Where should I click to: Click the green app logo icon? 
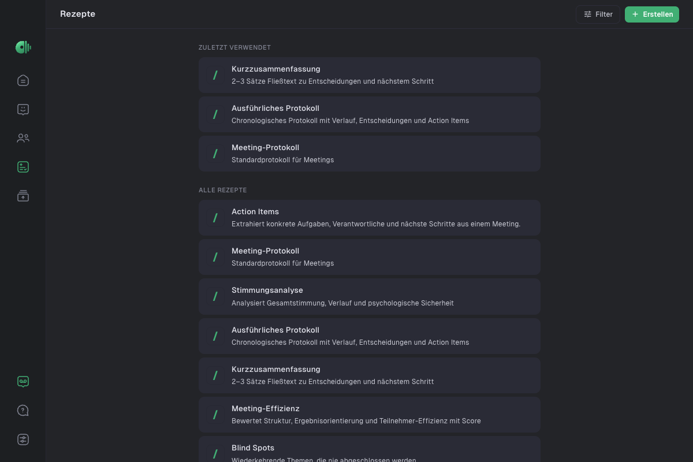(x=23, y=47)
